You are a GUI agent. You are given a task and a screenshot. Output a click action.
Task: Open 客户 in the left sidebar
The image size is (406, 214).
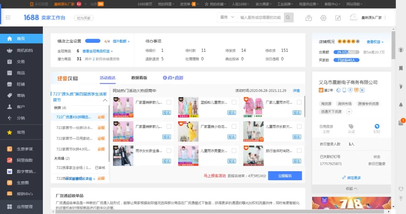click(x=21, y=107)
